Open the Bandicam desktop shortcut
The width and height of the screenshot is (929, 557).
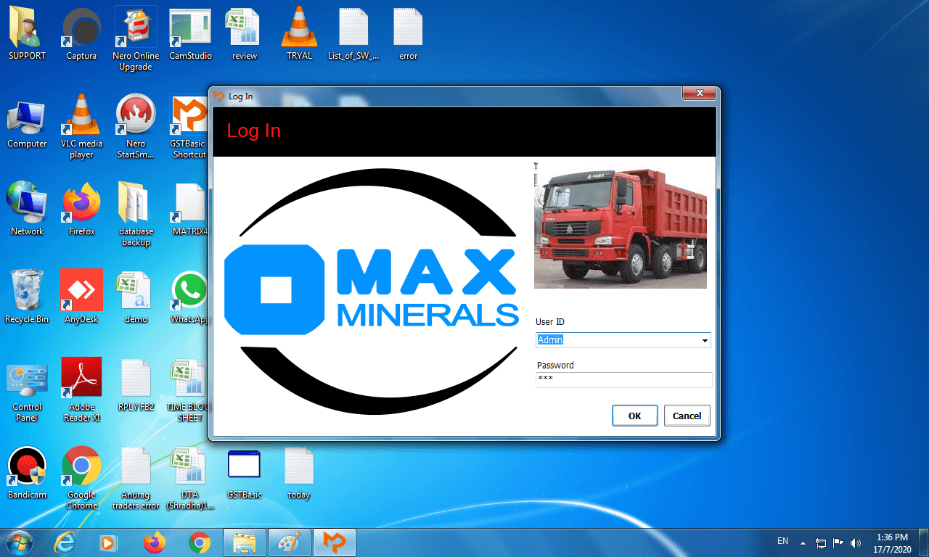point(27,474)
